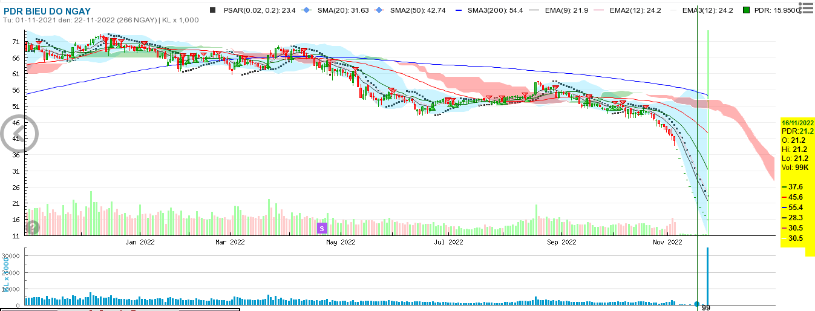Click the May 2022 axis label

pyautogui.click(x=341, y=243)
